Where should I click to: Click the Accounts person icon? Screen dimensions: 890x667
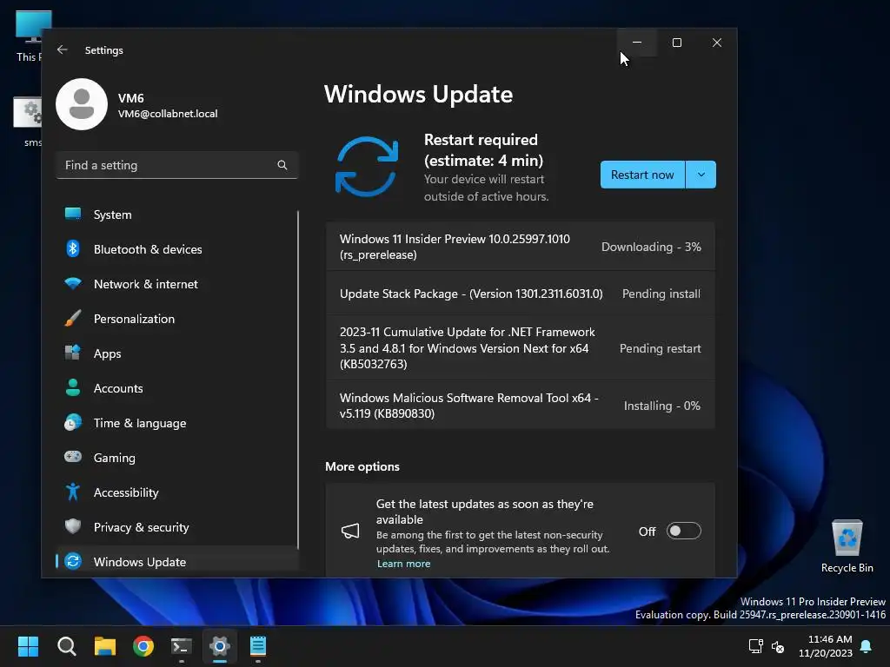click(x=73, y=387)
